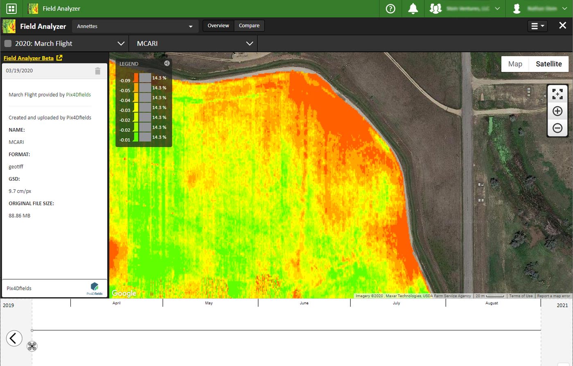Enable Satellite basemap view
The image size is (573, 366).
coord(548,64)
